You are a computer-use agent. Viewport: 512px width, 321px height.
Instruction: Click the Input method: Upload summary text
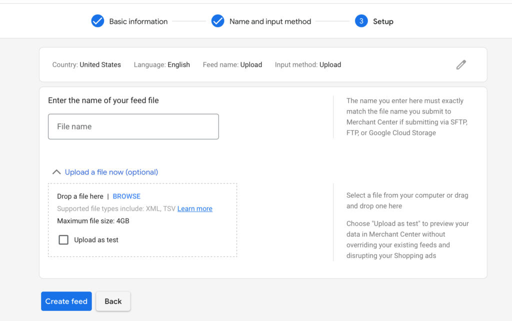click(x=307, y=64)
